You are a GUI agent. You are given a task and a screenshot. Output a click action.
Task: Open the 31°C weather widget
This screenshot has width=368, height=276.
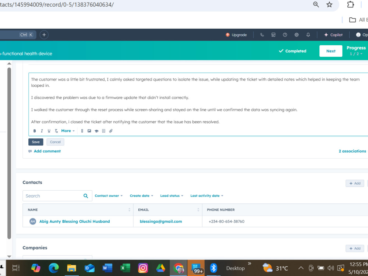pos(275,268)
